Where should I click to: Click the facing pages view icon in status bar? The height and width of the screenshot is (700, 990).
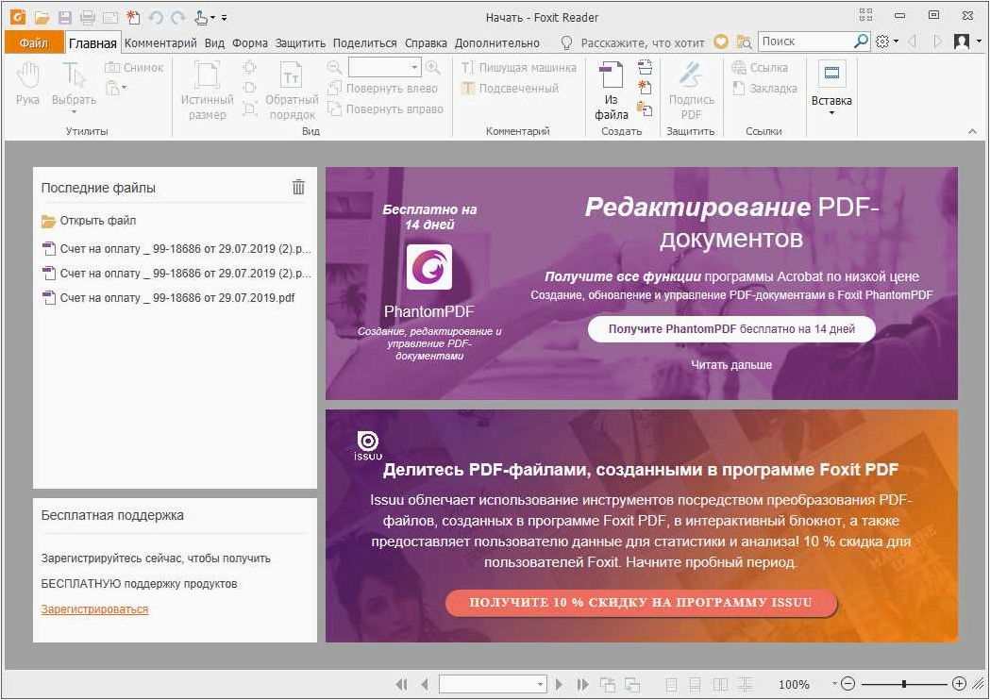tap(720, 684)
